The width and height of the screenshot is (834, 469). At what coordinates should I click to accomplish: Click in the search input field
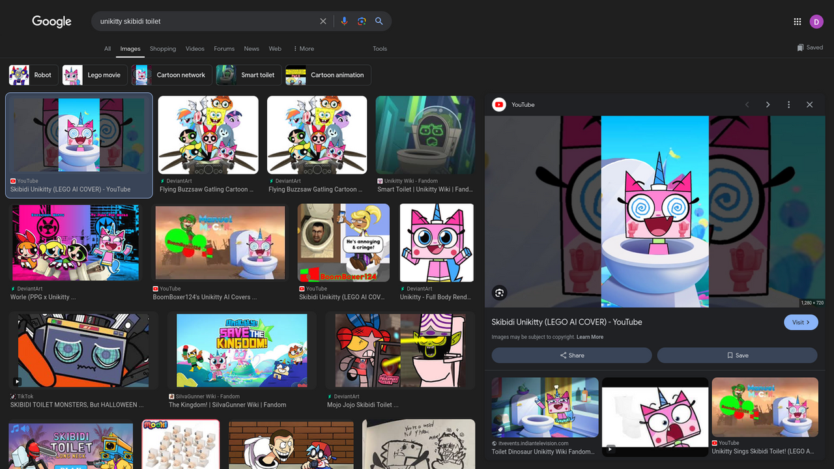pyautogui.click(x=205, y=21)
